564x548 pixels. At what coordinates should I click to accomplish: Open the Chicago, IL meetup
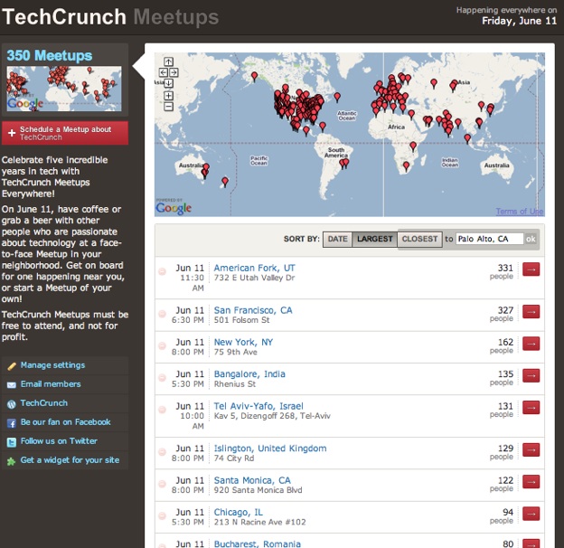coord(238,513)
